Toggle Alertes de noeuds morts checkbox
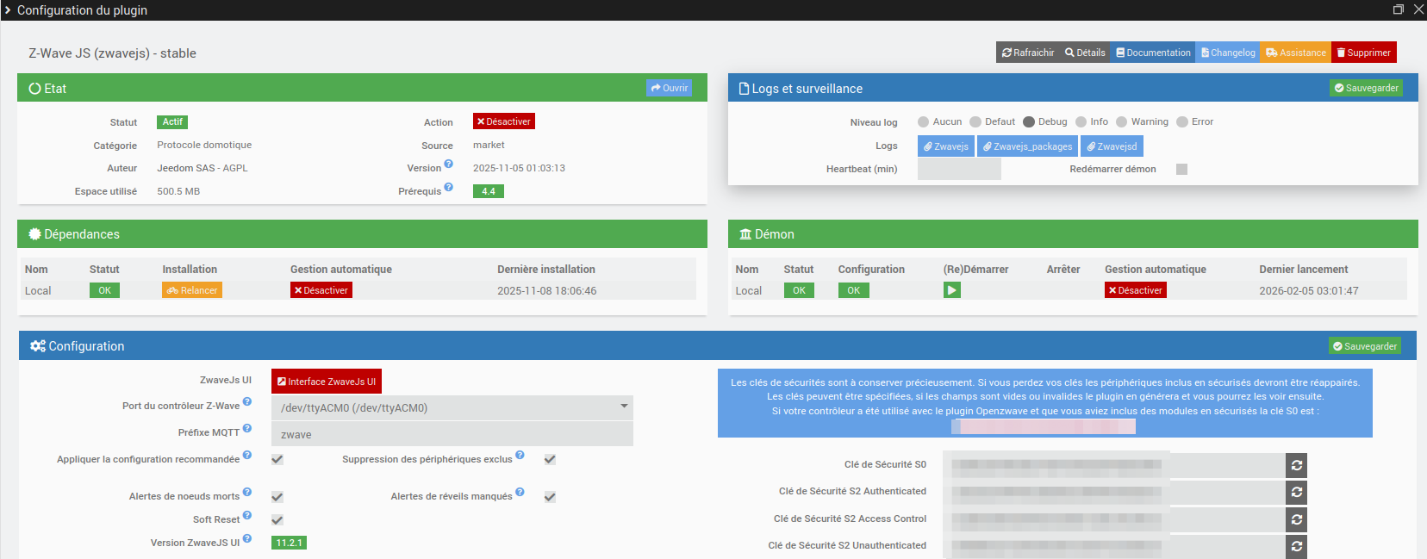Image resolution: width=1427 pixels, height=559 pixels. click(277, 497)
